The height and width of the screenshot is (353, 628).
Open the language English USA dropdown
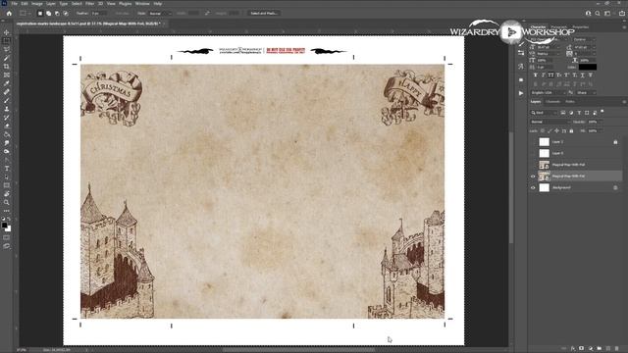click(x=549, y=93)
